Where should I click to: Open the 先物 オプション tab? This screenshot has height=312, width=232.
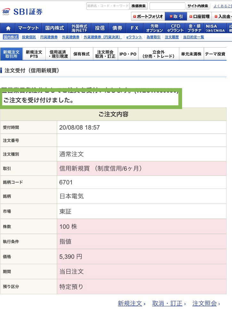click(154, 28)
